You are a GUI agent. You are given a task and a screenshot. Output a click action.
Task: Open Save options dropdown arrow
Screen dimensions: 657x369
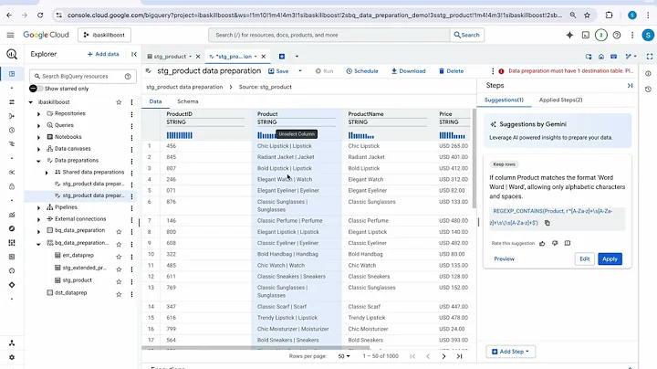pos(300,71)
